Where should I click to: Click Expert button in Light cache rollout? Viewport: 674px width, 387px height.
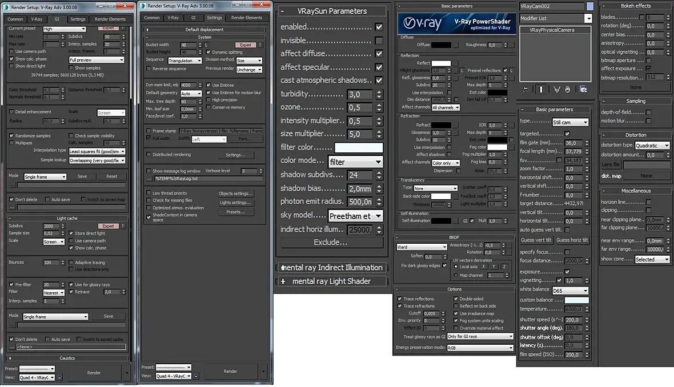click(109, 226)
